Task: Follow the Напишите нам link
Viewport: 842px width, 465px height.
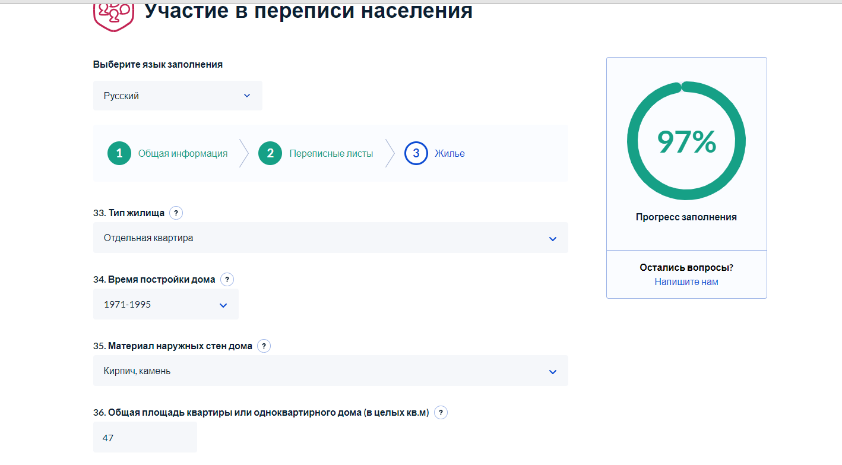Action: 686,281
